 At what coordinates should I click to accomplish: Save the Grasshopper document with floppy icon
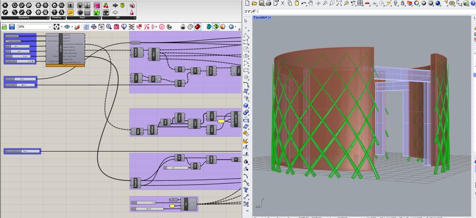click(13, 27)
